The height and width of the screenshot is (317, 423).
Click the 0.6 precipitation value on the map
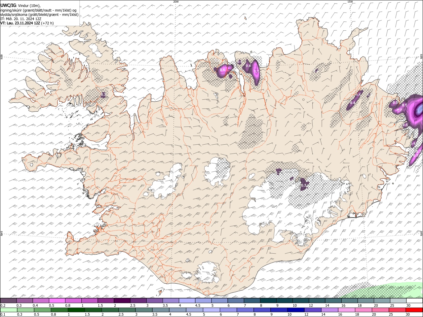222,70
